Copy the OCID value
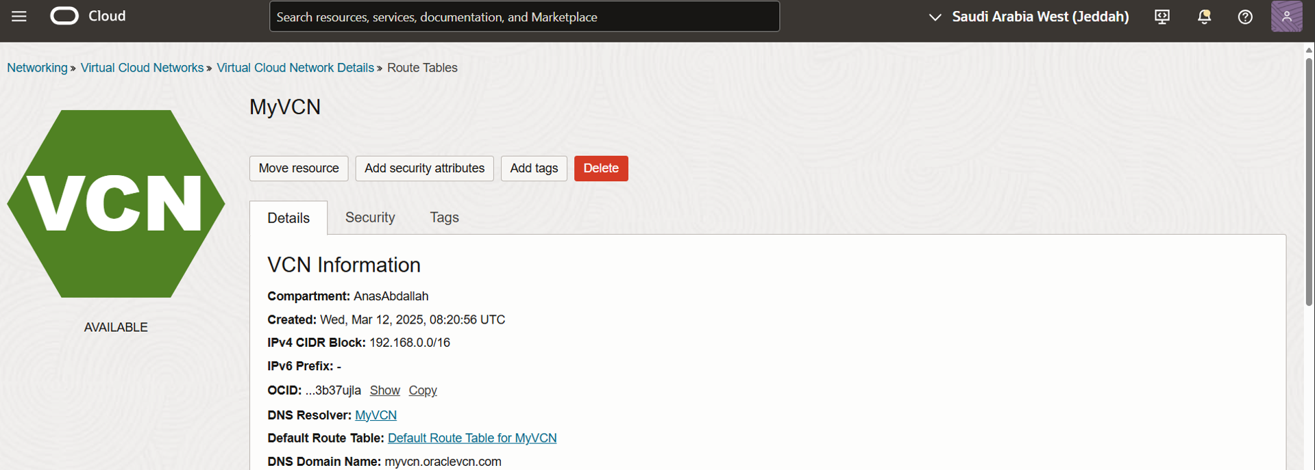 pyautogui.click(x=423, y=390)
